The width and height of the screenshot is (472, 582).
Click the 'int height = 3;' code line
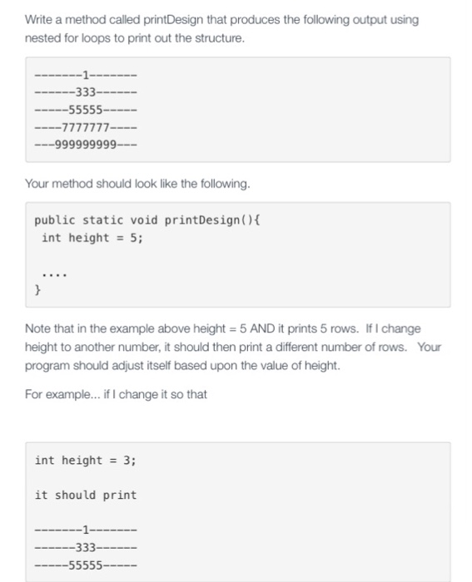tap(86, 461)
